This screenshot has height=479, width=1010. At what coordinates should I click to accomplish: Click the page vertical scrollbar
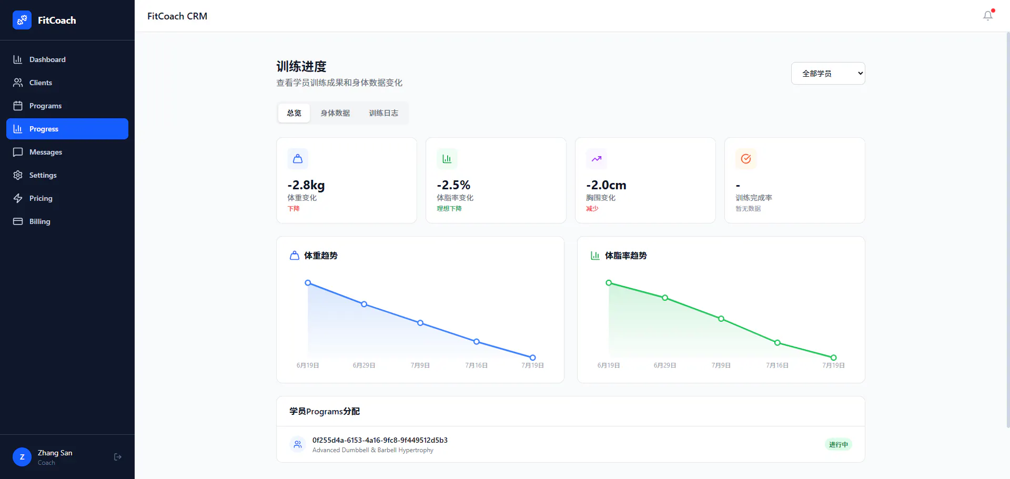point(1007,230)
